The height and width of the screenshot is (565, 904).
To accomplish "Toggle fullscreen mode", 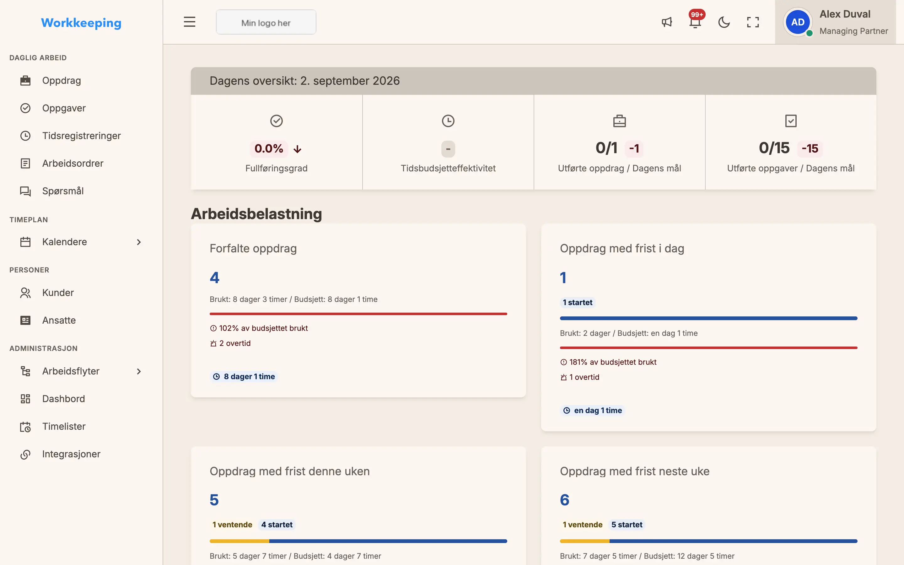I will tap(753, 22).
